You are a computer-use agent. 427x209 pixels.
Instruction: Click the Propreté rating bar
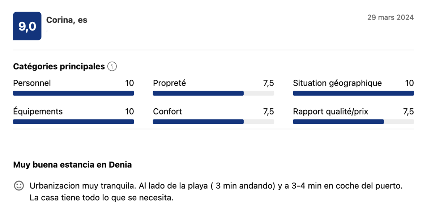click(213, 93)
